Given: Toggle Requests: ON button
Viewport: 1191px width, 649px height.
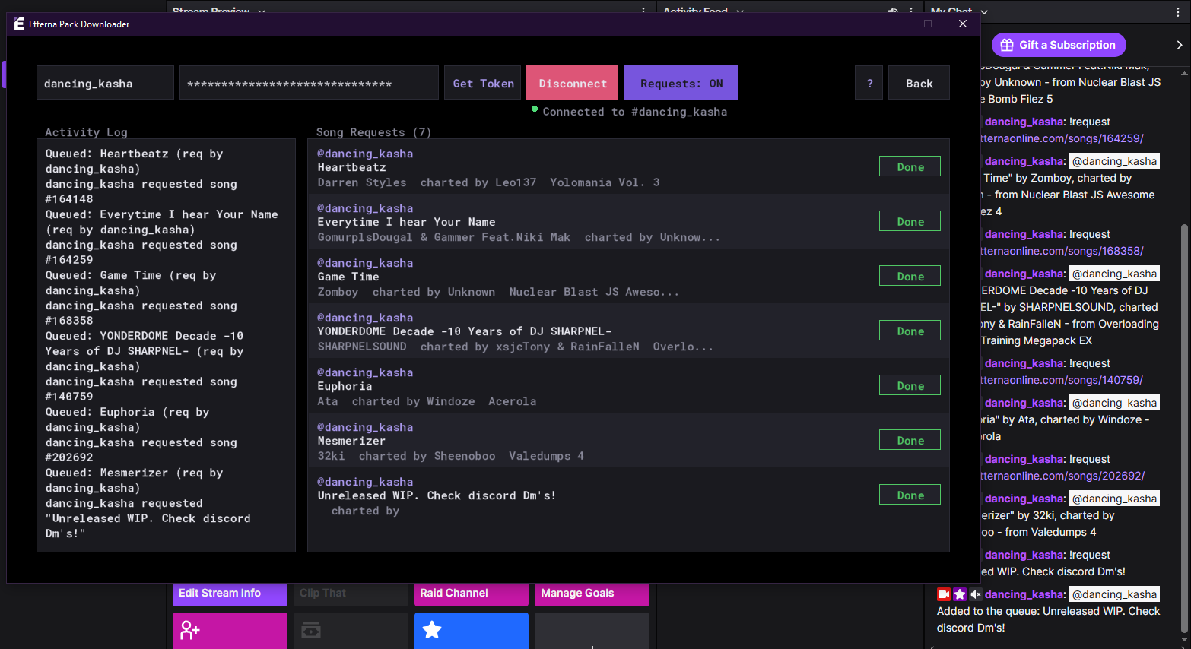Looking at the screenshot, I should (x=681, y=83).
